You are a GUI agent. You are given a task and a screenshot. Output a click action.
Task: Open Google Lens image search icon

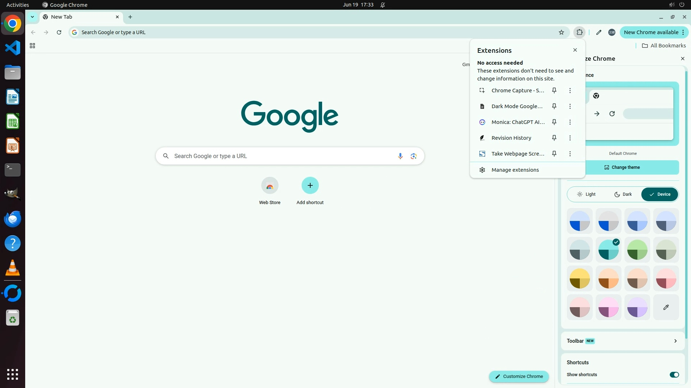[414, 156]
